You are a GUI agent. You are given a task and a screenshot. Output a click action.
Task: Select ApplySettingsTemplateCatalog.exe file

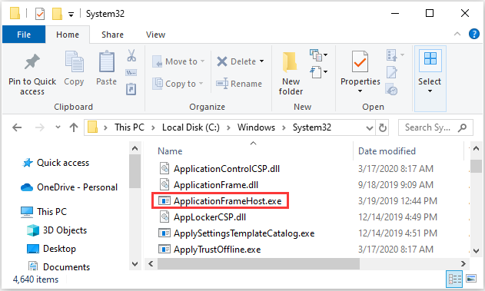click(244, 233)
